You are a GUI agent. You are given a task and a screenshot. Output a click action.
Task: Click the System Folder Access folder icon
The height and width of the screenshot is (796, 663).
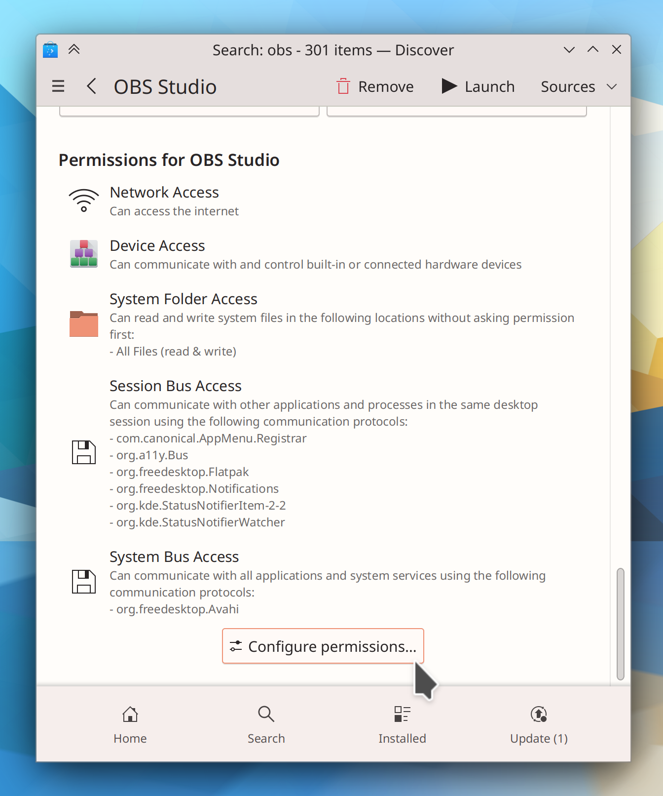pyautogui.click(x=84, y=324)
